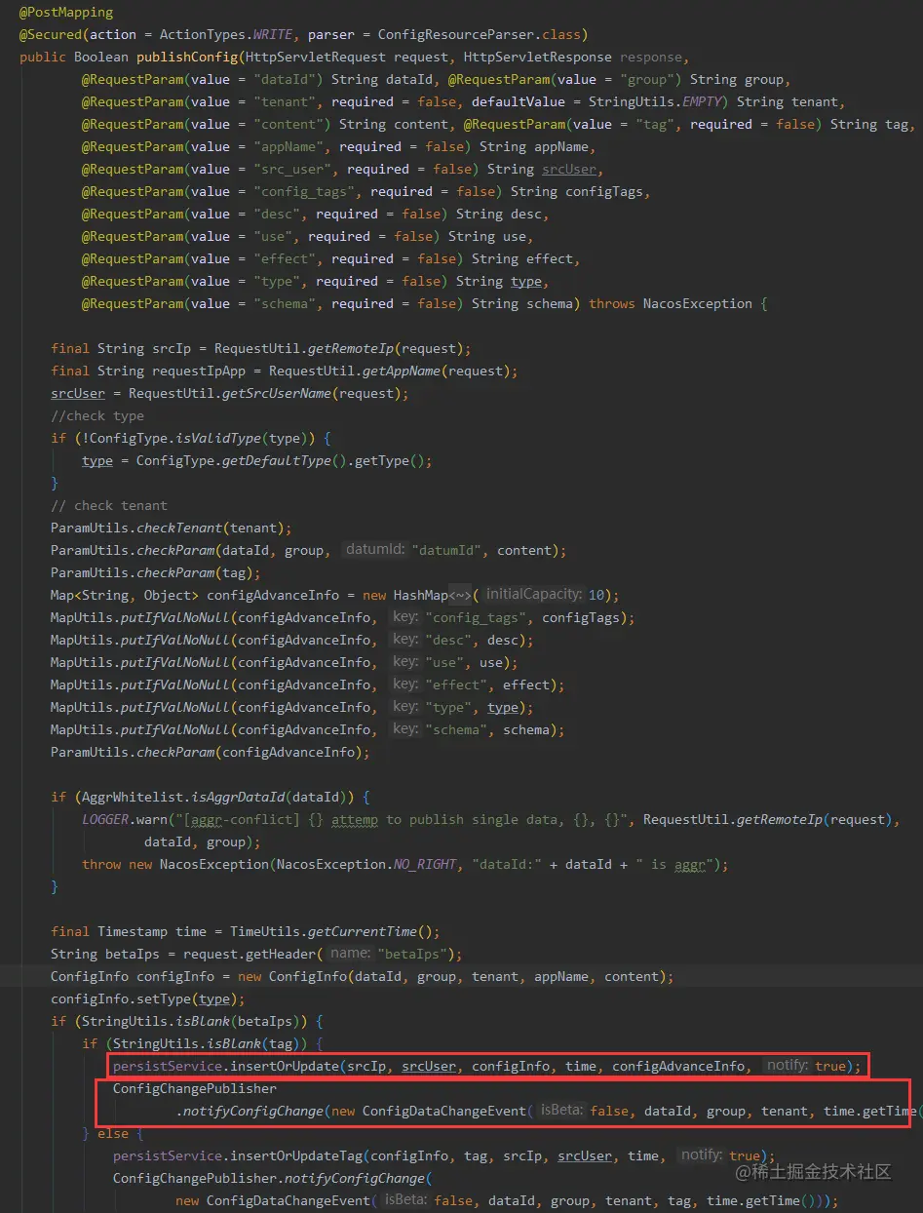Image resolution: width=923 pixels, height=1213 pixels.
Task: Click the checkTenant method call
Action: pos(178,528)
